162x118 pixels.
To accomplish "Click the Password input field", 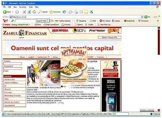I will click(13, 68).
